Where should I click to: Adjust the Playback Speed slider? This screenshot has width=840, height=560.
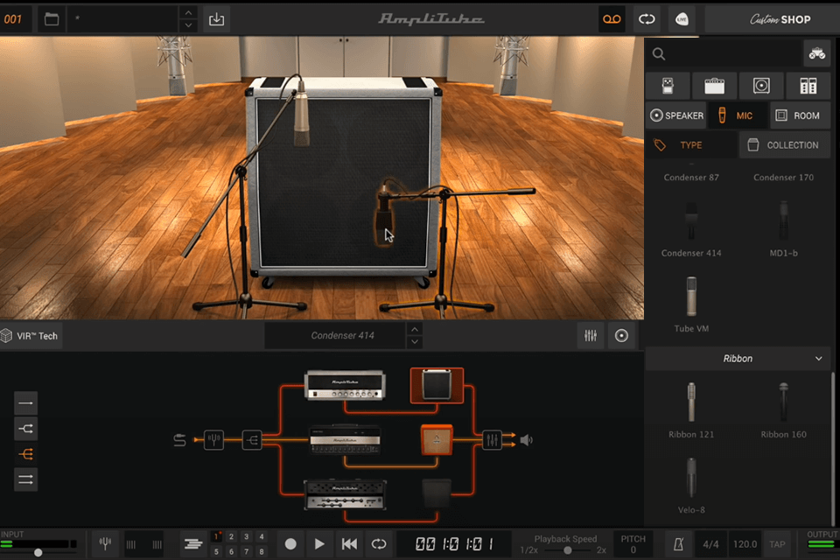point(568,549)
